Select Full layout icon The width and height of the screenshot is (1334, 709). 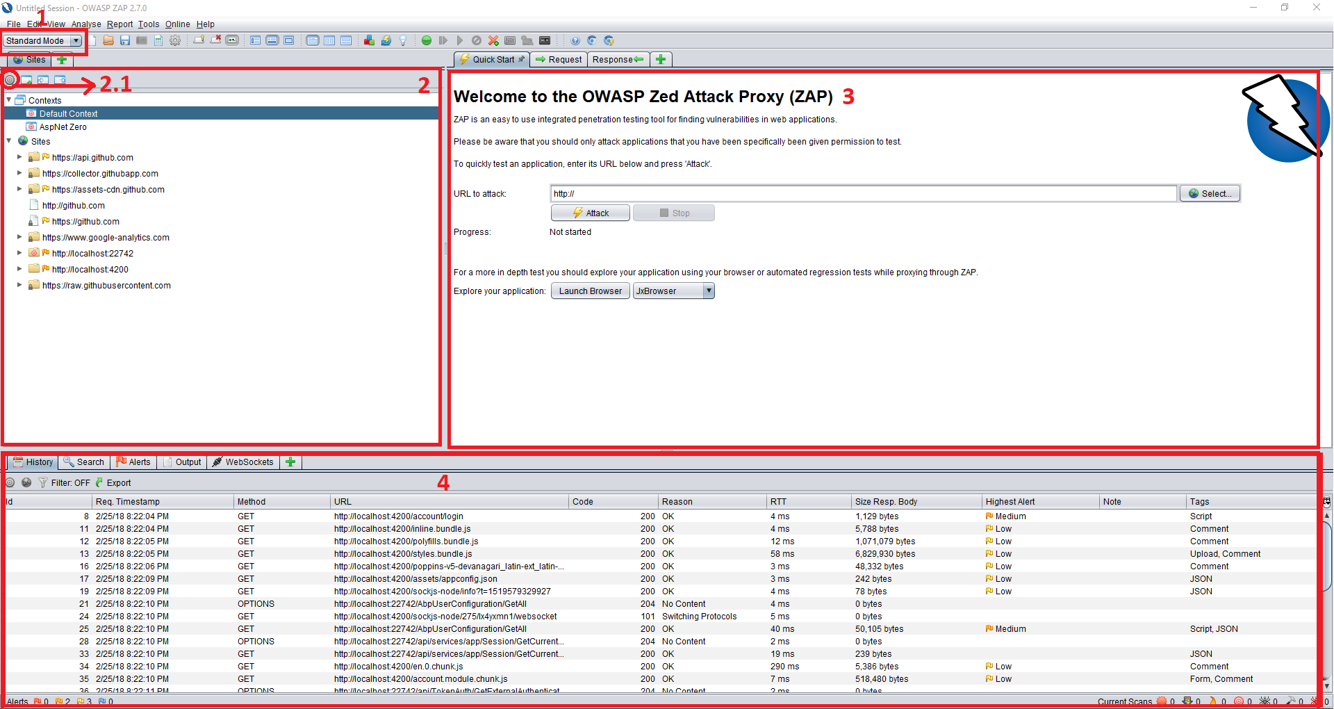coord(289,40)
